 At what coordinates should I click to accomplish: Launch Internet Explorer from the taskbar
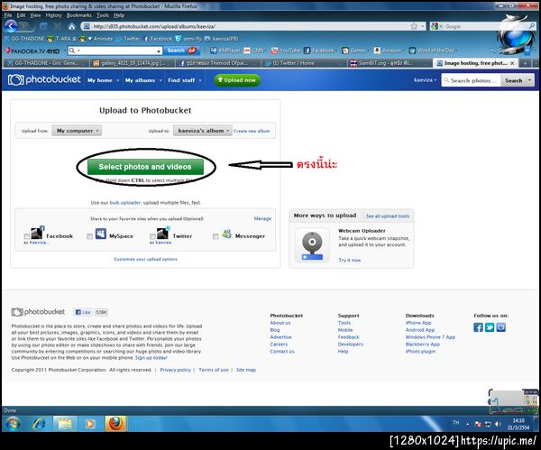pos(39,424)
